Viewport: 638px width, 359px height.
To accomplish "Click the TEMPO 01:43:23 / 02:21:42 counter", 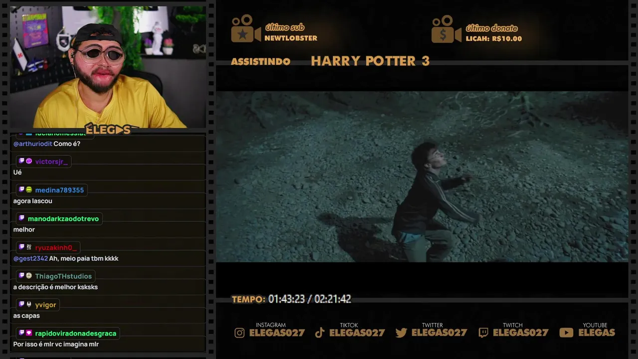I will click(291, 299).
